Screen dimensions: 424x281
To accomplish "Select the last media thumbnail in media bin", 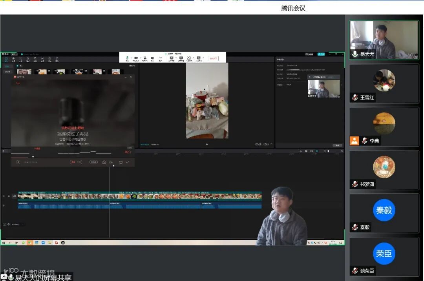I will [x=116, y=72].
